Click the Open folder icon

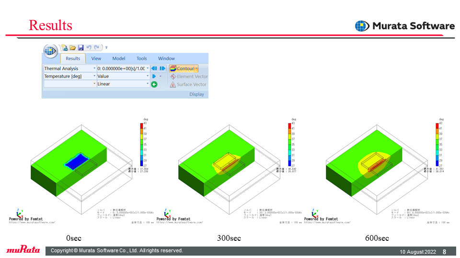click(x=73, y=47)
